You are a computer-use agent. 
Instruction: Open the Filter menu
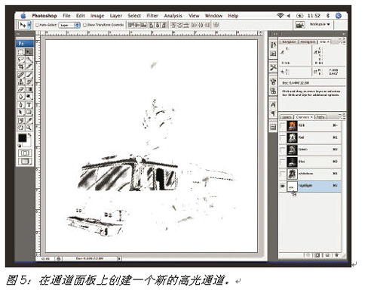click(x=152, y=16)
